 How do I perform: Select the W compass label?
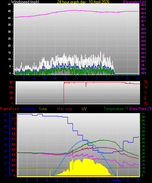coord(146,87)
